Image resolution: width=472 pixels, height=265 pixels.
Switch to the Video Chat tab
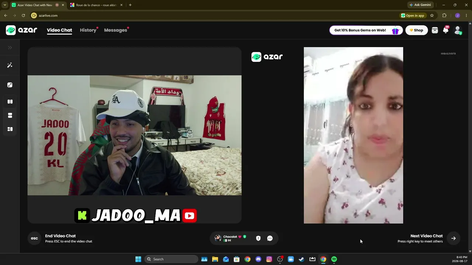click(x=59, y=30)
